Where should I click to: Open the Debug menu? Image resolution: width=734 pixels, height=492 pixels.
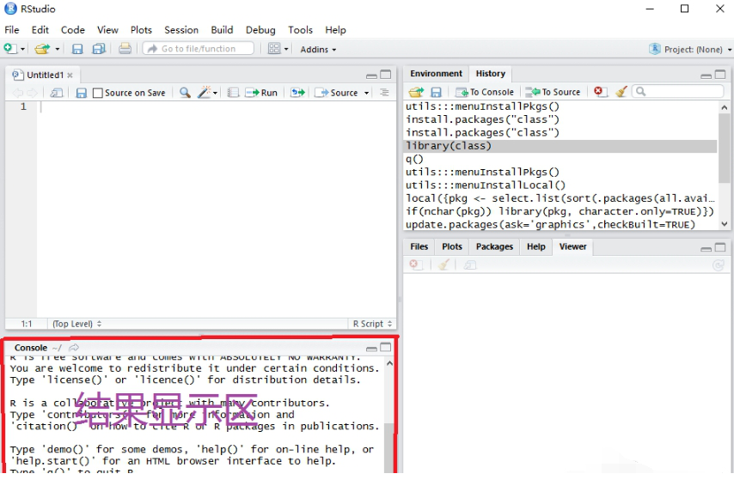tap(260, 30)
